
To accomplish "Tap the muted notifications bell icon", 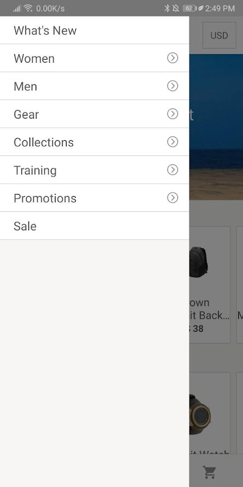I will (x=176, y=9).
